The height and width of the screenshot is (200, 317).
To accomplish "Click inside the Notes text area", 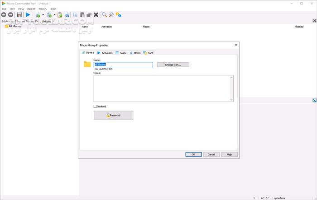I will [x=162, y=88].
